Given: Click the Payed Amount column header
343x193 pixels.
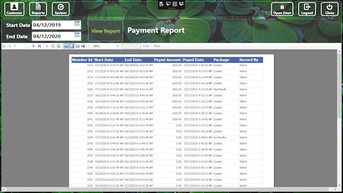Looking at the screenshot, I should pos(167,60).
